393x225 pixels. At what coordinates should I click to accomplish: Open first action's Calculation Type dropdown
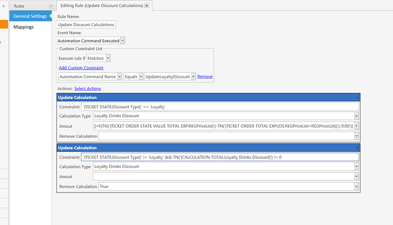pos(356,116)
